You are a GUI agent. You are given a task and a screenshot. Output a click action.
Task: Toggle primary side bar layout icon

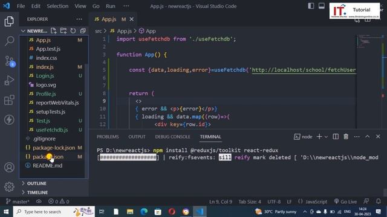[x=311, y=6]
